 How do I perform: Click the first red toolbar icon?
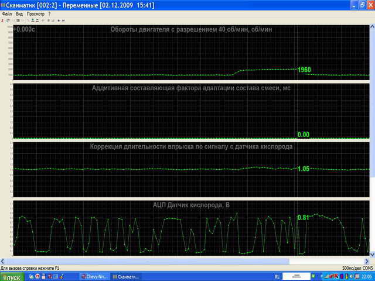(x=3, y=20)
